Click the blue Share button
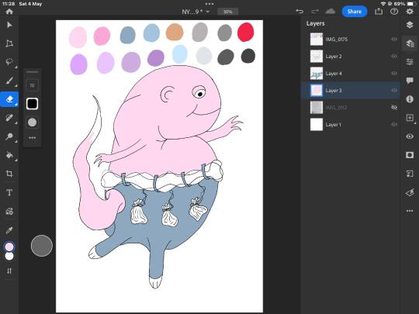 tap(355, 12)
